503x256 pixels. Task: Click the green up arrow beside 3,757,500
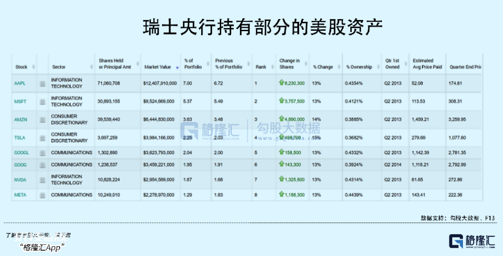(282, 101)
